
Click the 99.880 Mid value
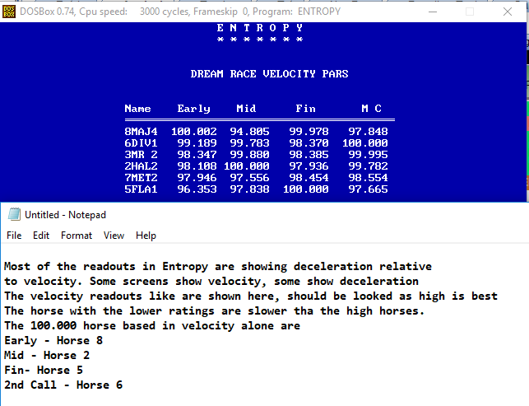(x=249, y=154)
